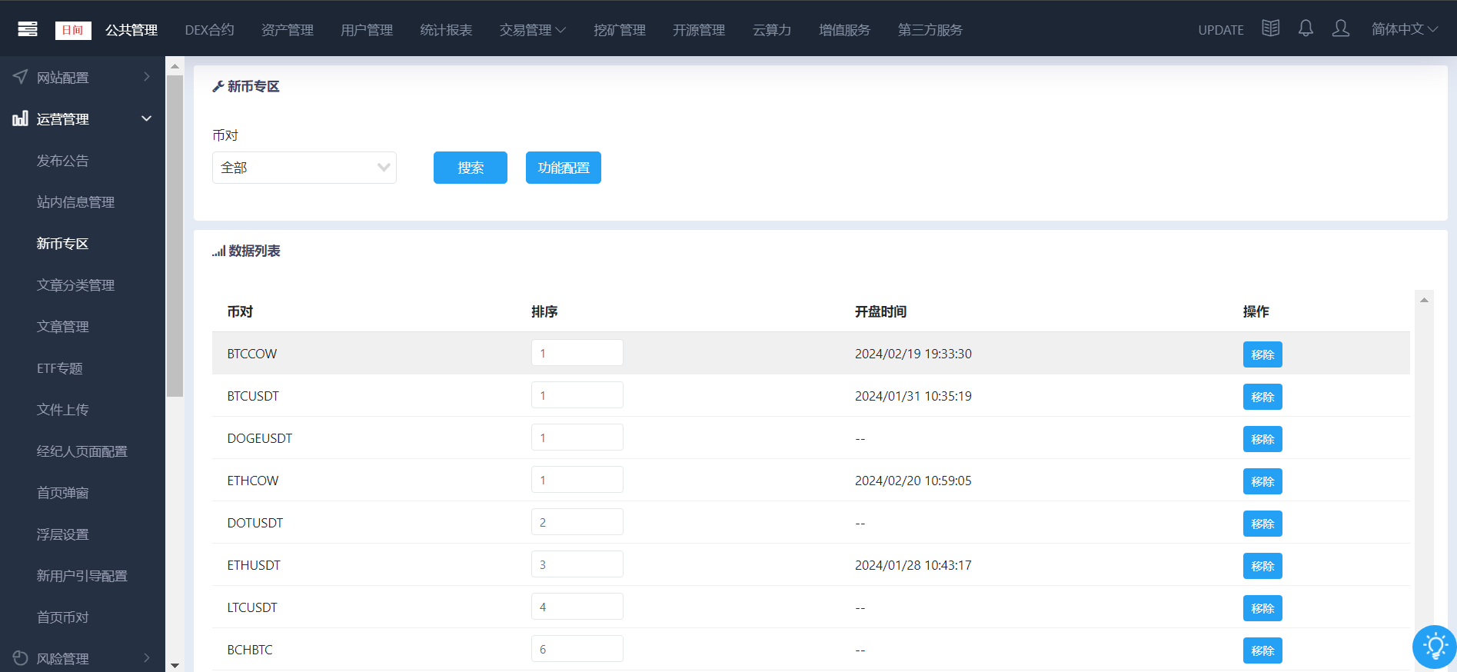Click the sidebar scrollbar up arrow
1457x672 pixels.
[175, 66]
